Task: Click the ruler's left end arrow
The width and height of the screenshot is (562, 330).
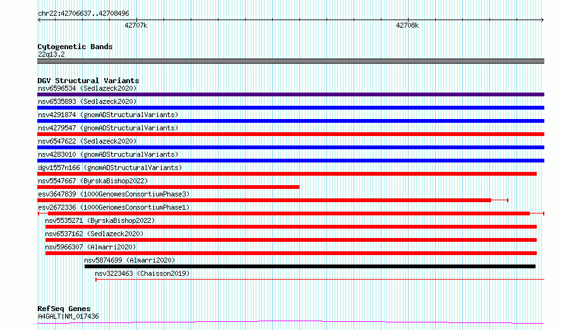Action: [39, 20]
